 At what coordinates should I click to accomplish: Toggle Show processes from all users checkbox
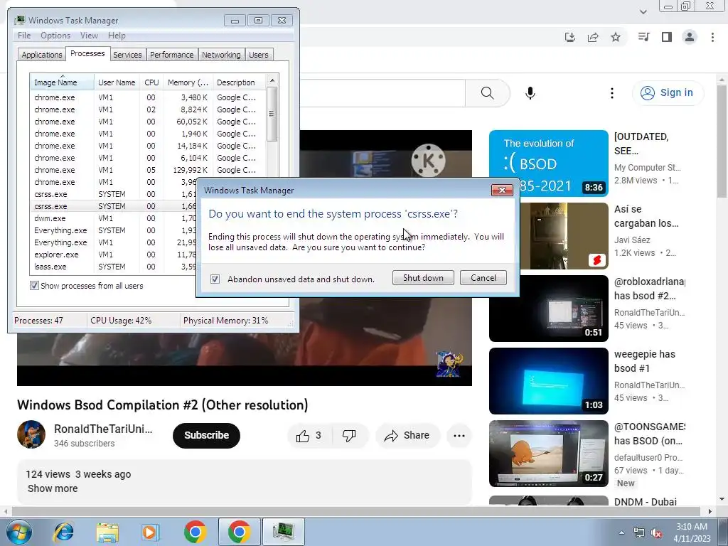34,286
